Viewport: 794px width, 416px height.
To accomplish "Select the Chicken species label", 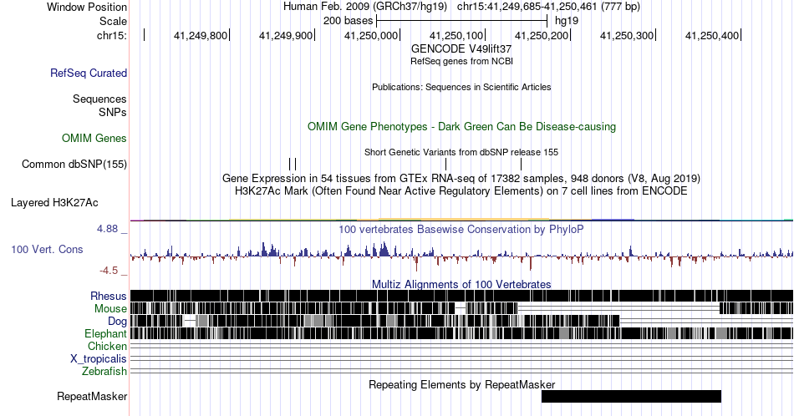I will 107,346.
